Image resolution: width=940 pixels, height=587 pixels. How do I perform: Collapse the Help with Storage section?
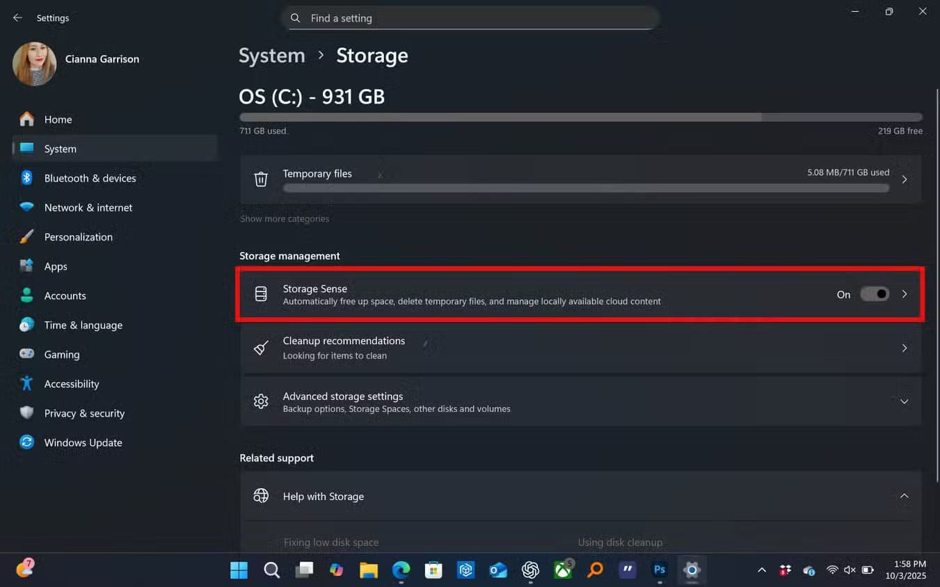[904, 496]
